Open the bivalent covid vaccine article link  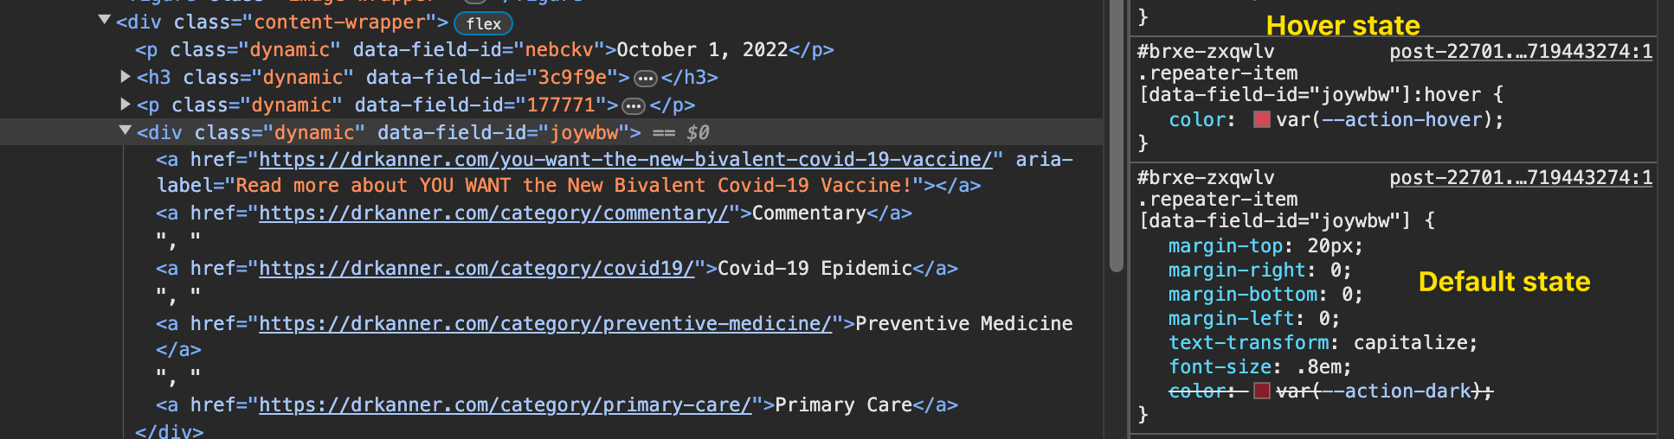pyautogui.click(x=626, y=160)
